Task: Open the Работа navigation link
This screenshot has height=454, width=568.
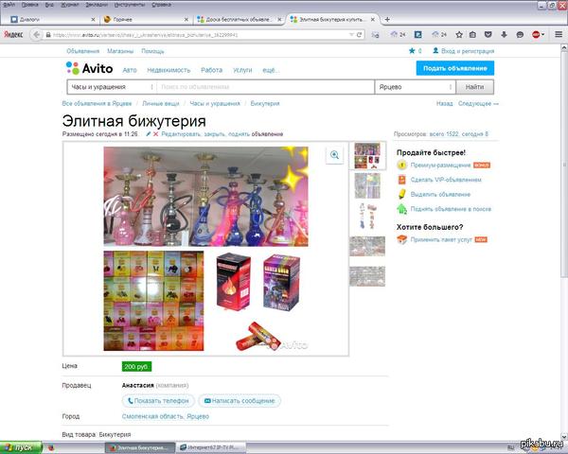Action: point(211,70)
